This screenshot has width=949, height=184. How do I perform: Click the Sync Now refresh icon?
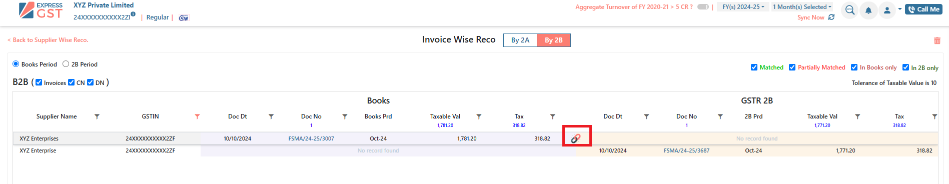tap(831, 17)
